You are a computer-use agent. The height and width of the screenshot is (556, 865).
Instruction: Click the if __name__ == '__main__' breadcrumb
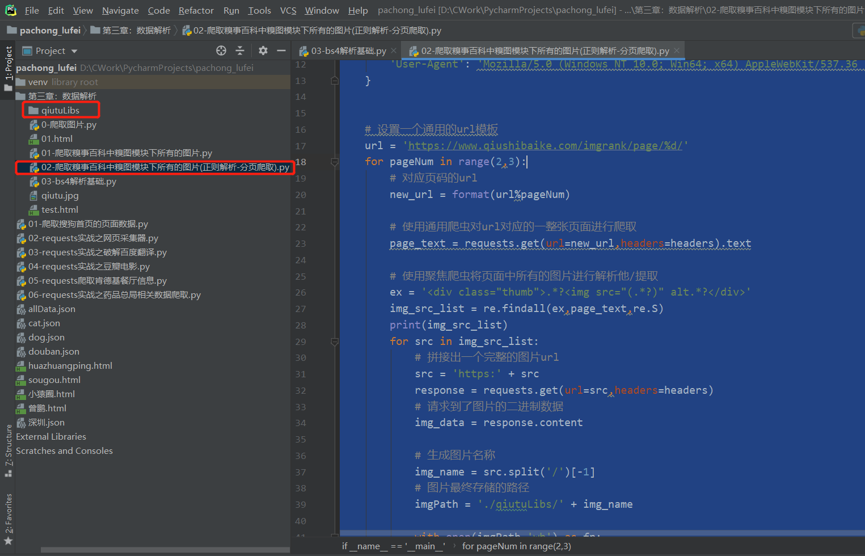tap(394, 546)
